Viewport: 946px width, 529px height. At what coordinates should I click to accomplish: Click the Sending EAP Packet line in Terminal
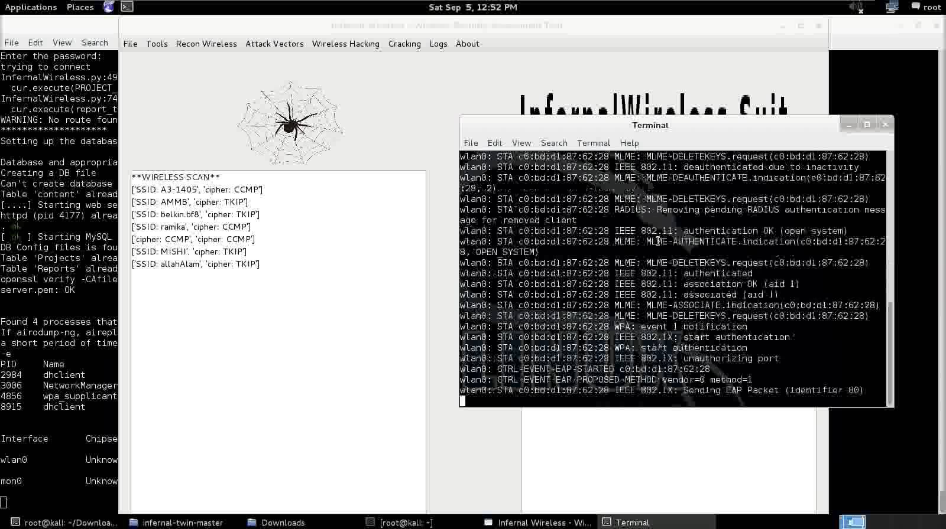(x=662, y=390)
